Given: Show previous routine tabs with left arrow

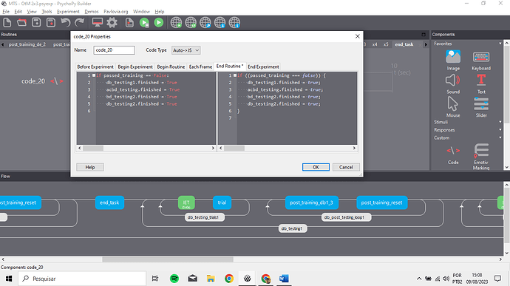Looking at the screenshot, I should click(3, 44).
